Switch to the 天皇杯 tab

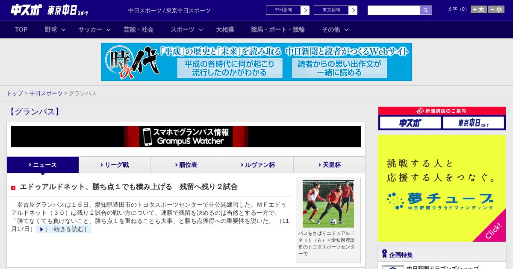pyautogui.click(x=329, y=165)
